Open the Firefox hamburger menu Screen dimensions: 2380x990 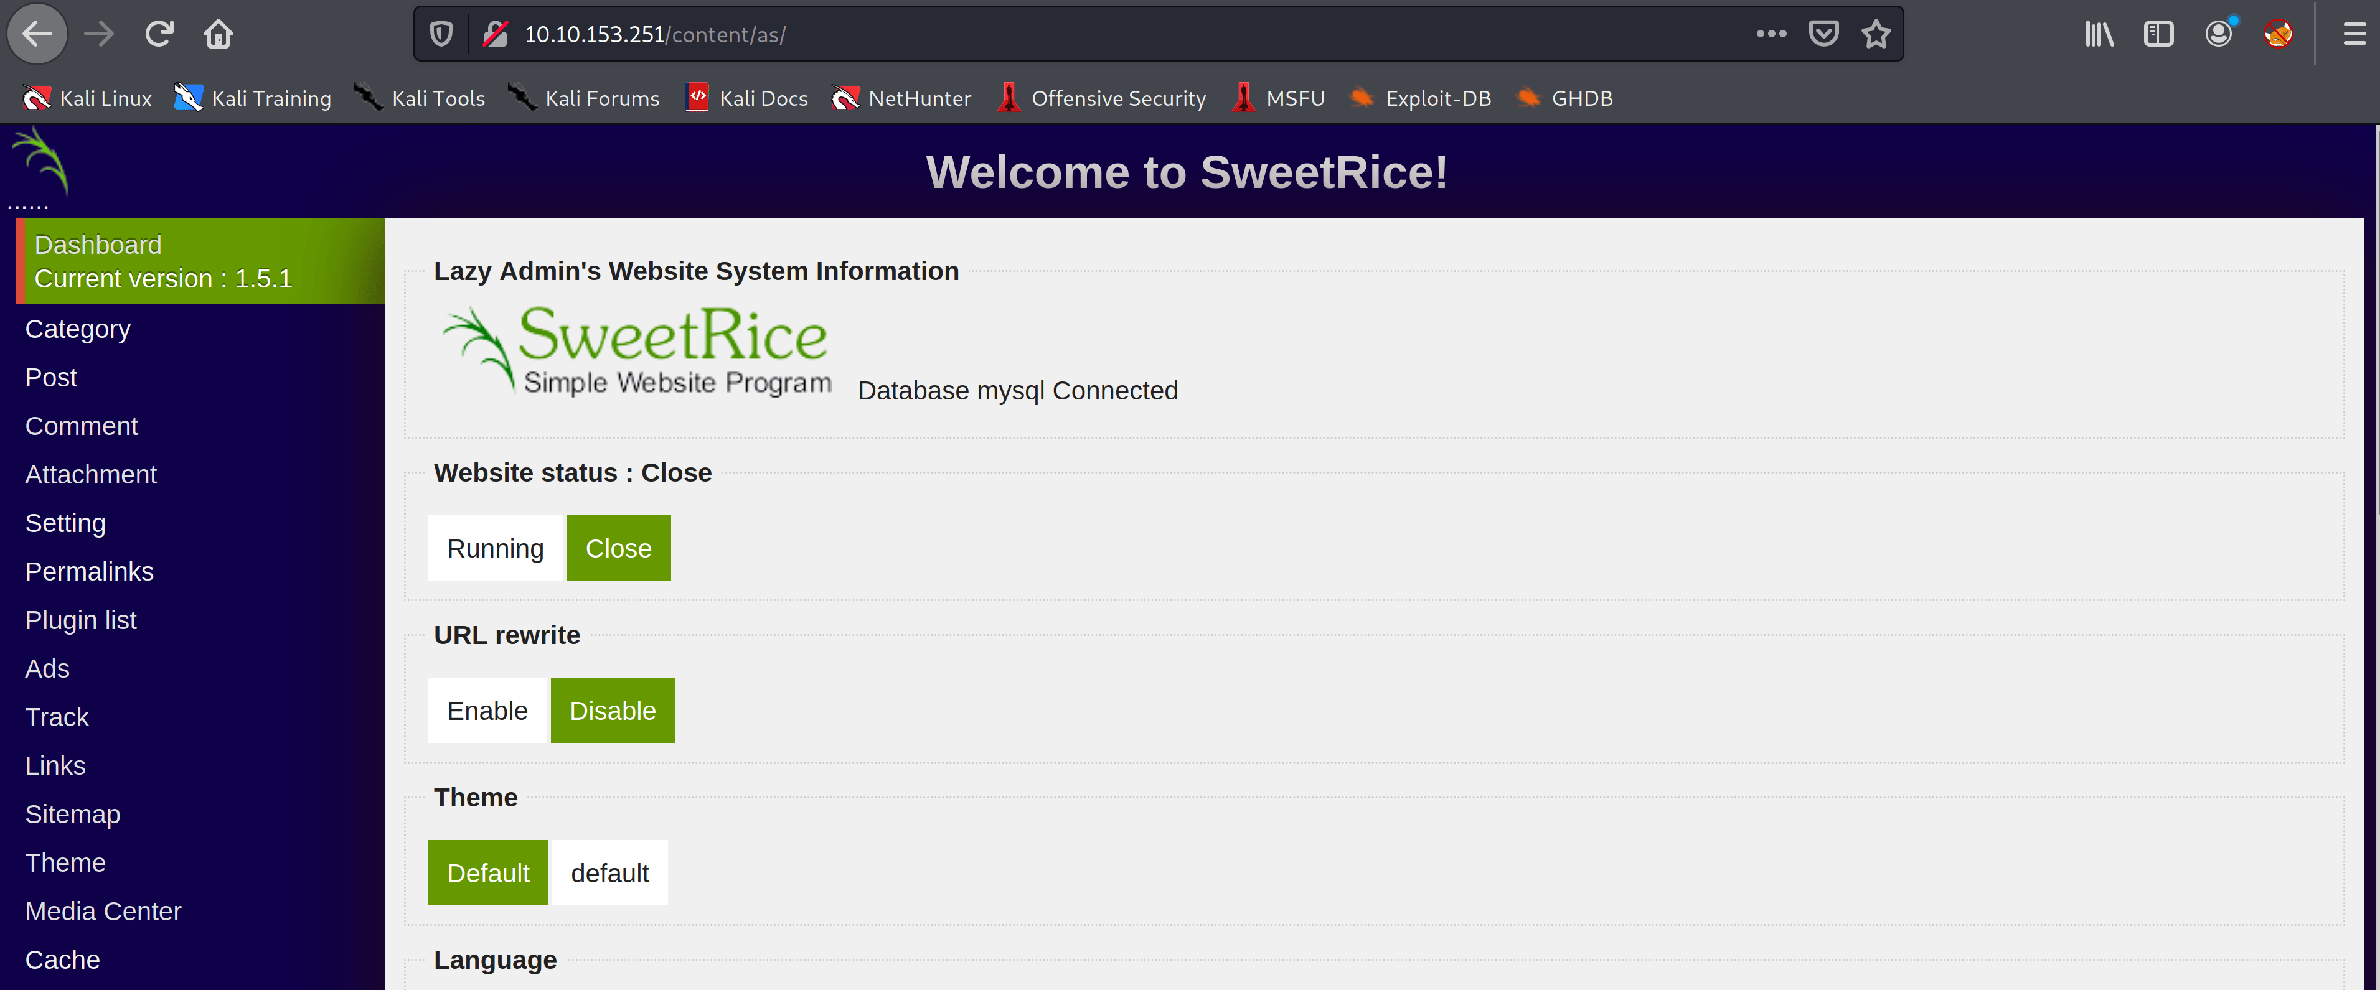[2354, 34]
